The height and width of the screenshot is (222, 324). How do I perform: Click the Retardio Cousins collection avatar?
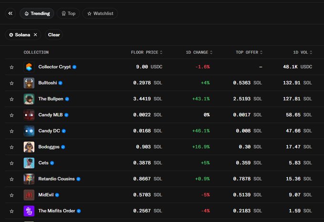(29, 179)
